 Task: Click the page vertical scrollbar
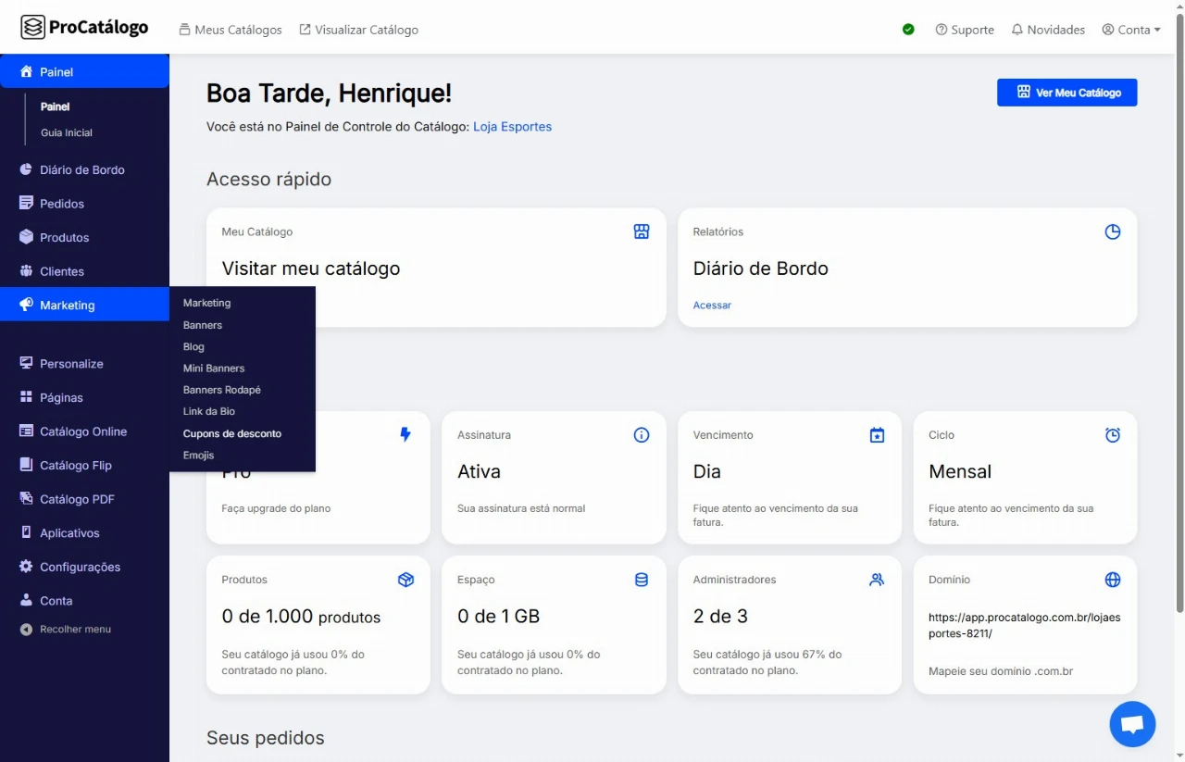tap(1179, 333)
